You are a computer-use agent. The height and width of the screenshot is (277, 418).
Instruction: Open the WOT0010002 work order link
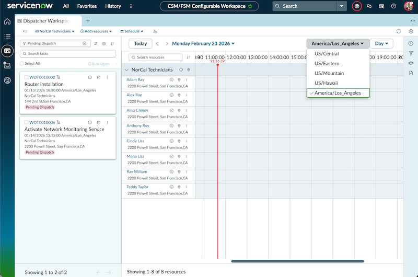tap(42, 77)
